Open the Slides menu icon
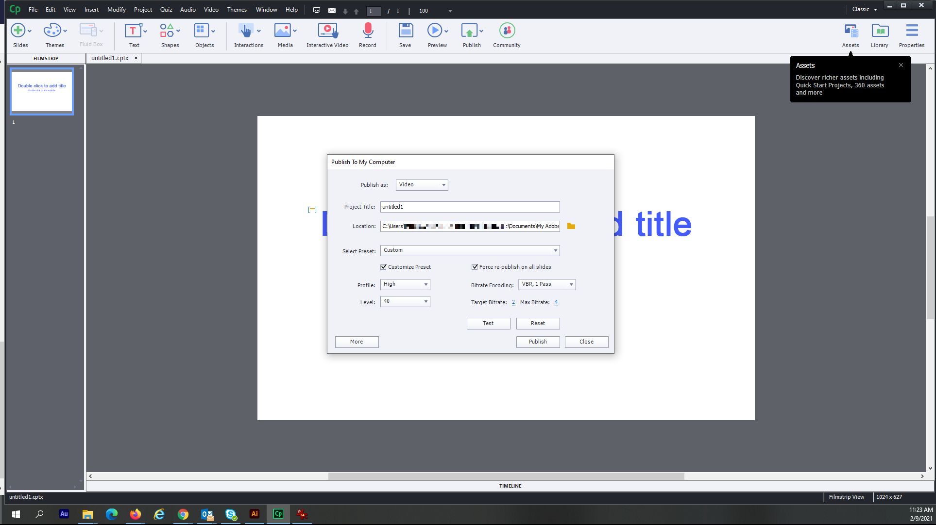The width and height of the screenshot is (936, 525). tap(17, 31)
